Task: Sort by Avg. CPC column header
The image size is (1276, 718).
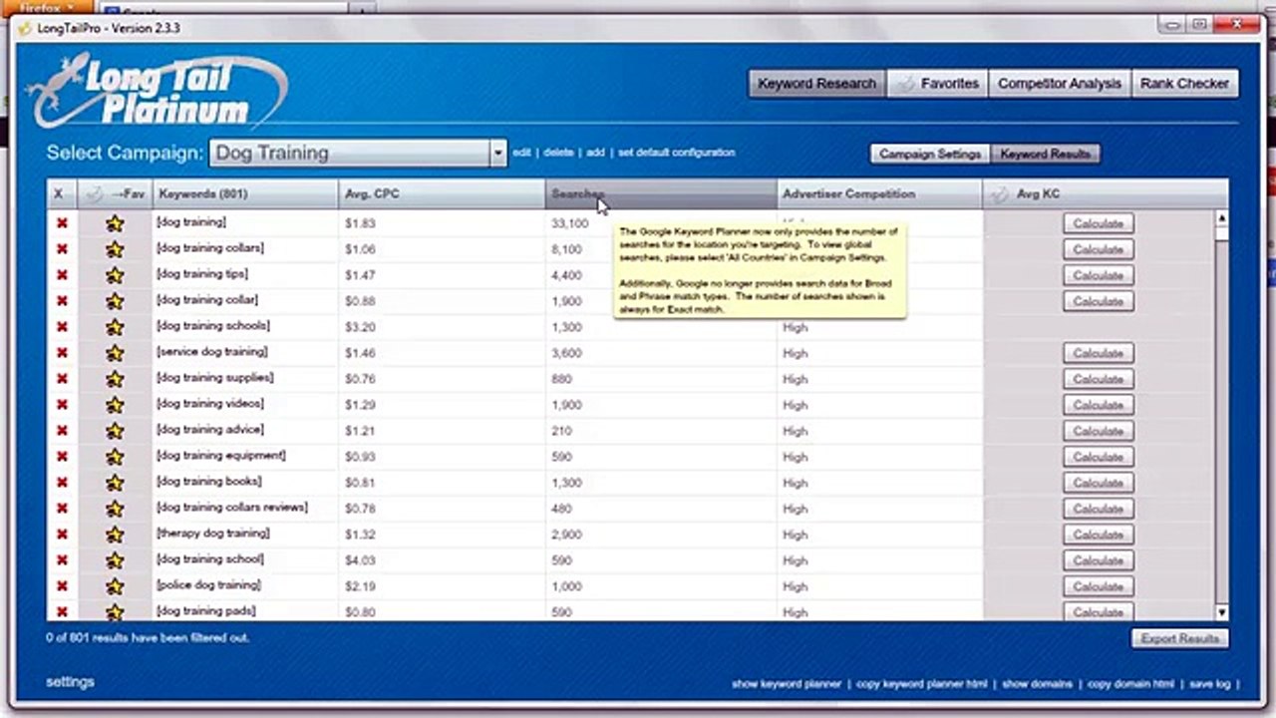Action: tap(442, 194)
